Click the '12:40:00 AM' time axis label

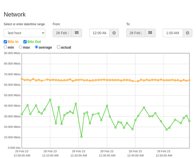pyautogui.click(x=135, y=156)
